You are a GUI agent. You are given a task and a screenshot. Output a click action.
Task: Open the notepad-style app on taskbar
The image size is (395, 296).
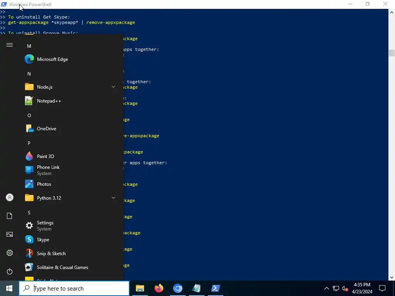pos(196,288)
